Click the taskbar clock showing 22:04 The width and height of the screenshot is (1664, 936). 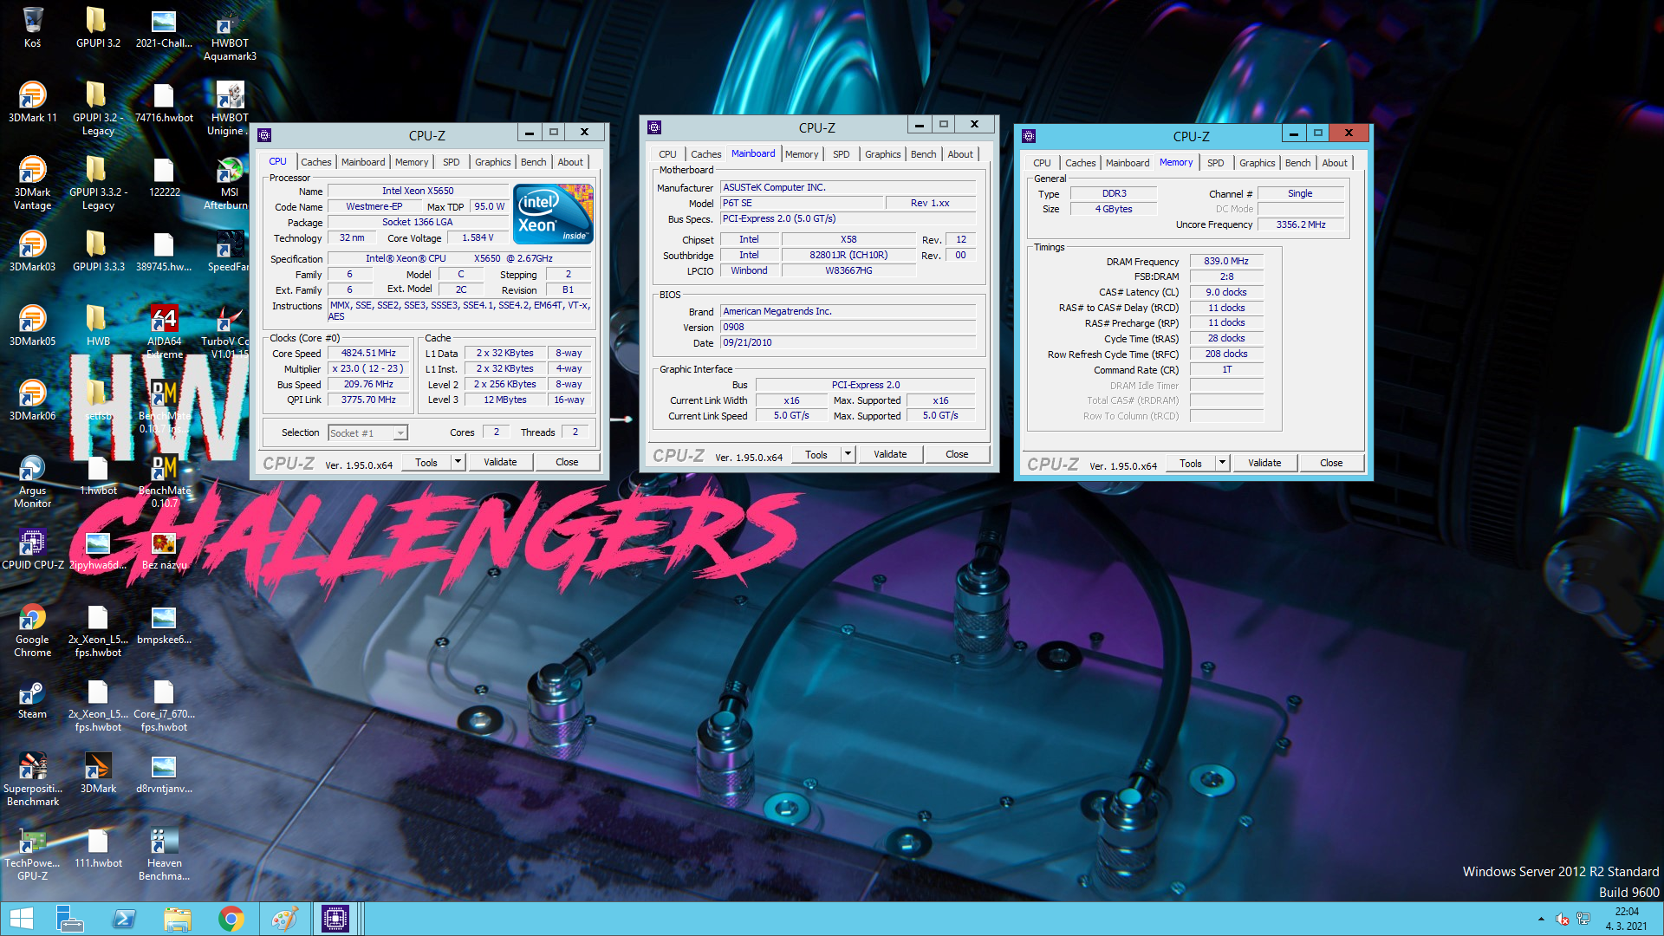tap(1627, 919)
